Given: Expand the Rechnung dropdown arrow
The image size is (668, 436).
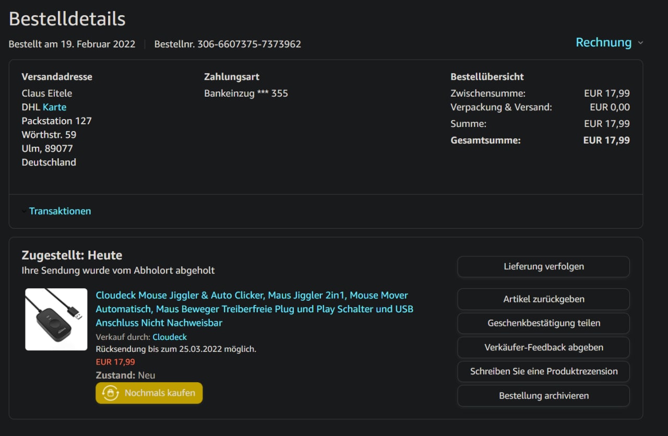Looking at the screenshot, I should click(x=640, y=43).
